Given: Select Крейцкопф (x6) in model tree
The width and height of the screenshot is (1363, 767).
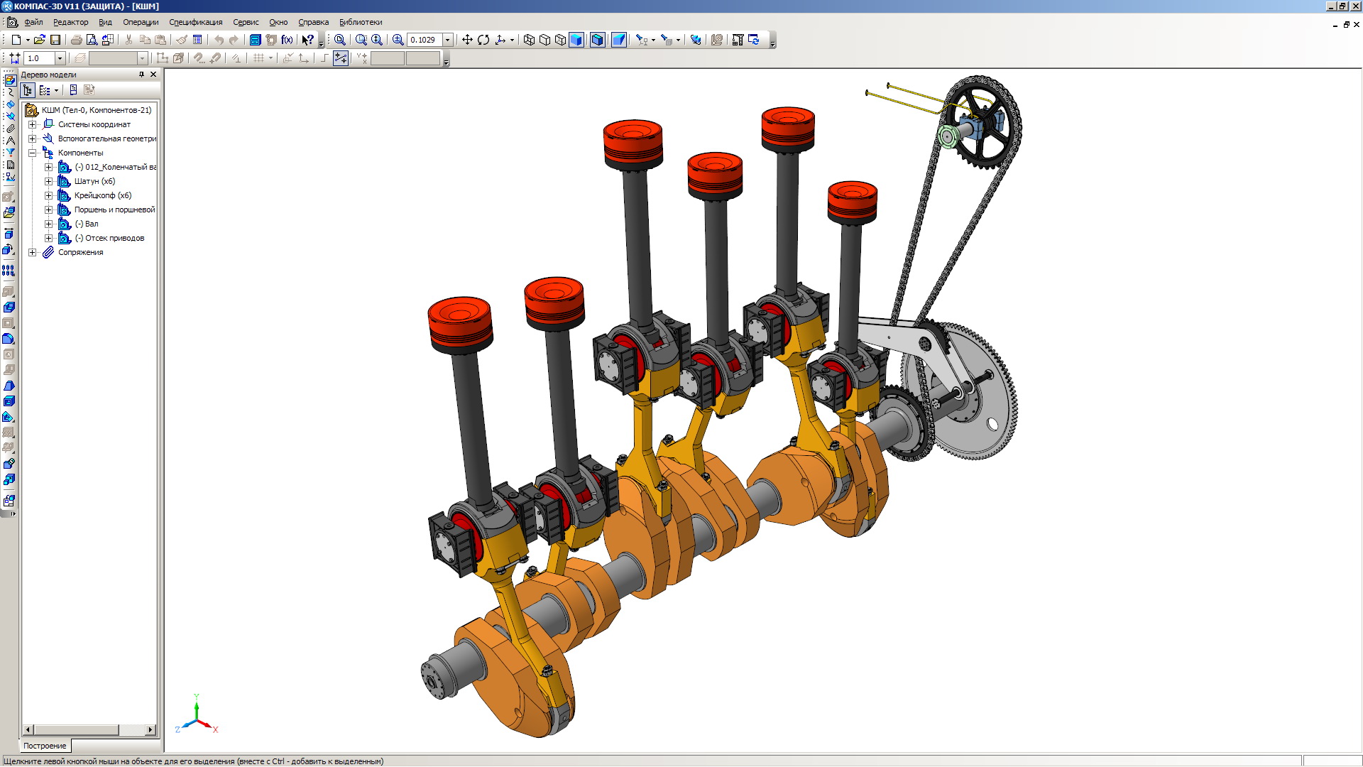Looking at the screenshot, I should click(102, 195).
